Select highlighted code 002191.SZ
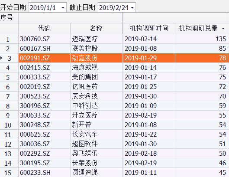The width and height of the screenshot is (229, 177). click(x=35, y=58)
